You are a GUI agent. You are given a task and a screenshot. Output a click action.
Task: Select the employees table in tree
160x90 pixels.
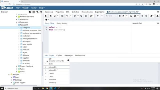26,41
